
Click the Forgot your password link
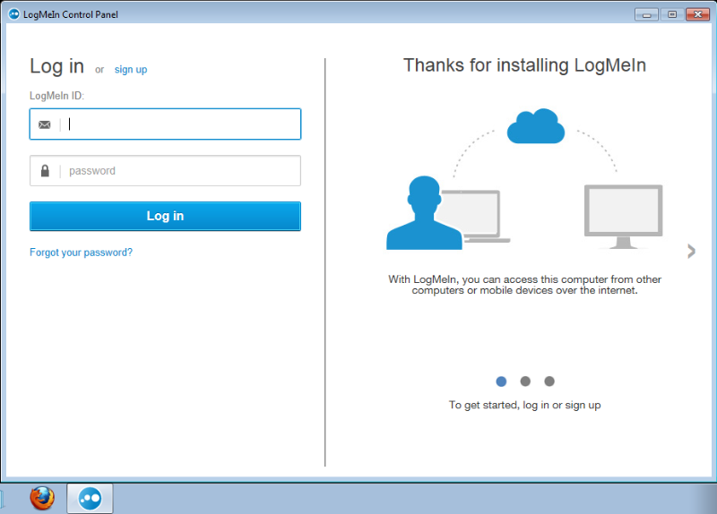[x=81, y=253]
